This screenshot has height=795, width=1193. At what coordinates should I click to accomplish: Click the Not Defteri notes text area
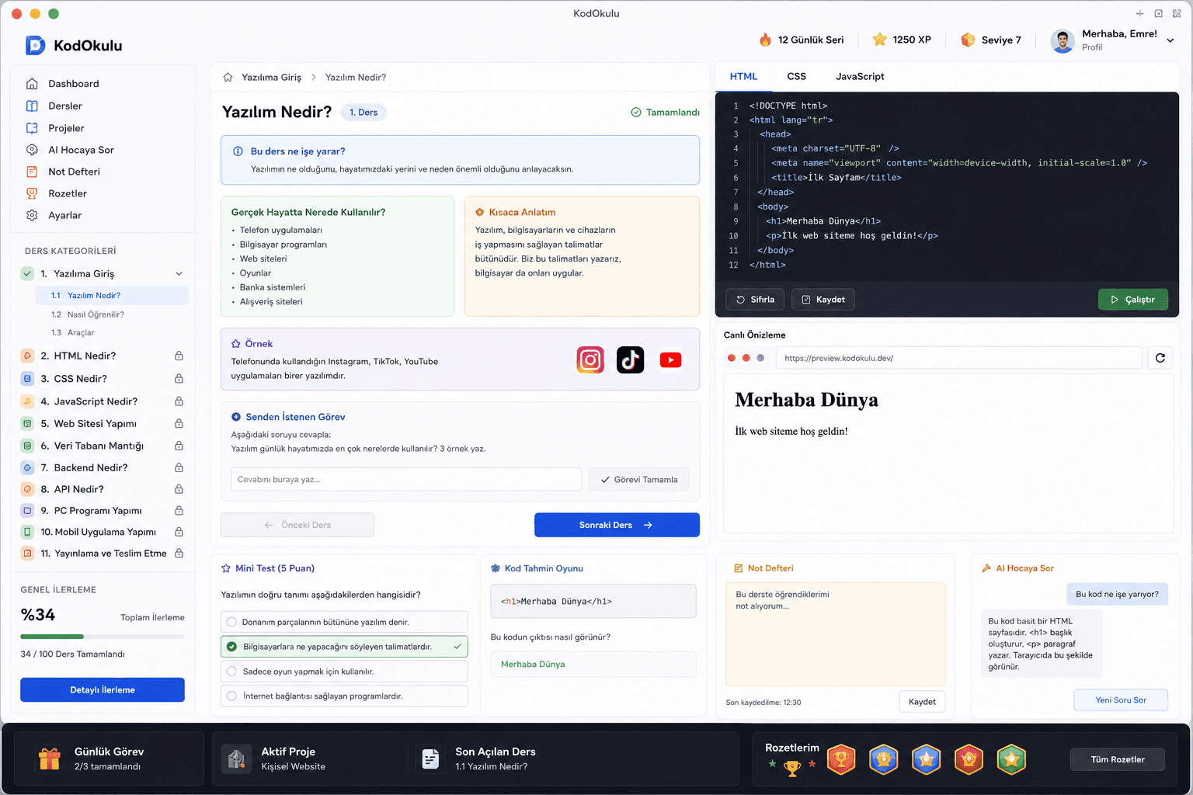click(835, 634)
